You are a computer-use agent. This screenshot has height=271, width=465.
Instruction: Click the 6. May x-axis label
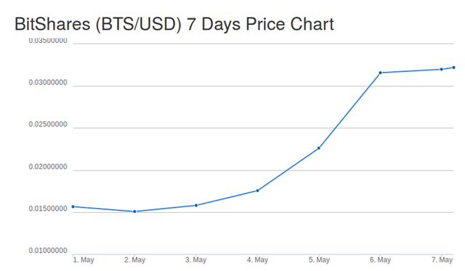[380, 260]
